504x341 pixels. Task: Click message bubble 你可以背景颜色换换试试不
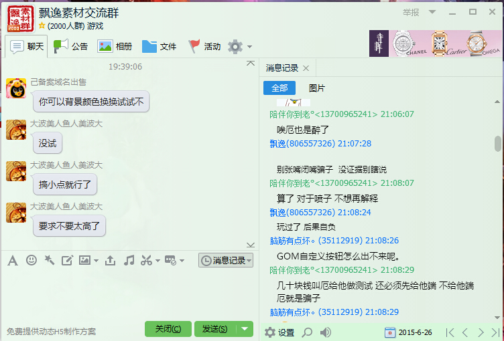click(91, 102)
